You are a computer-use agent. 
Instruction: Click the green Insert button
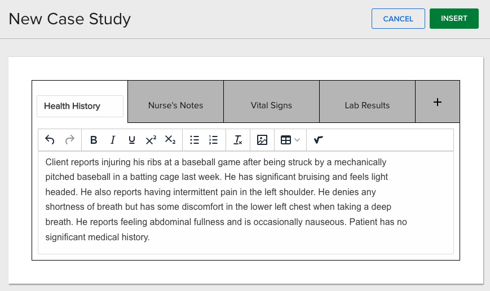[x=454, y=19]
